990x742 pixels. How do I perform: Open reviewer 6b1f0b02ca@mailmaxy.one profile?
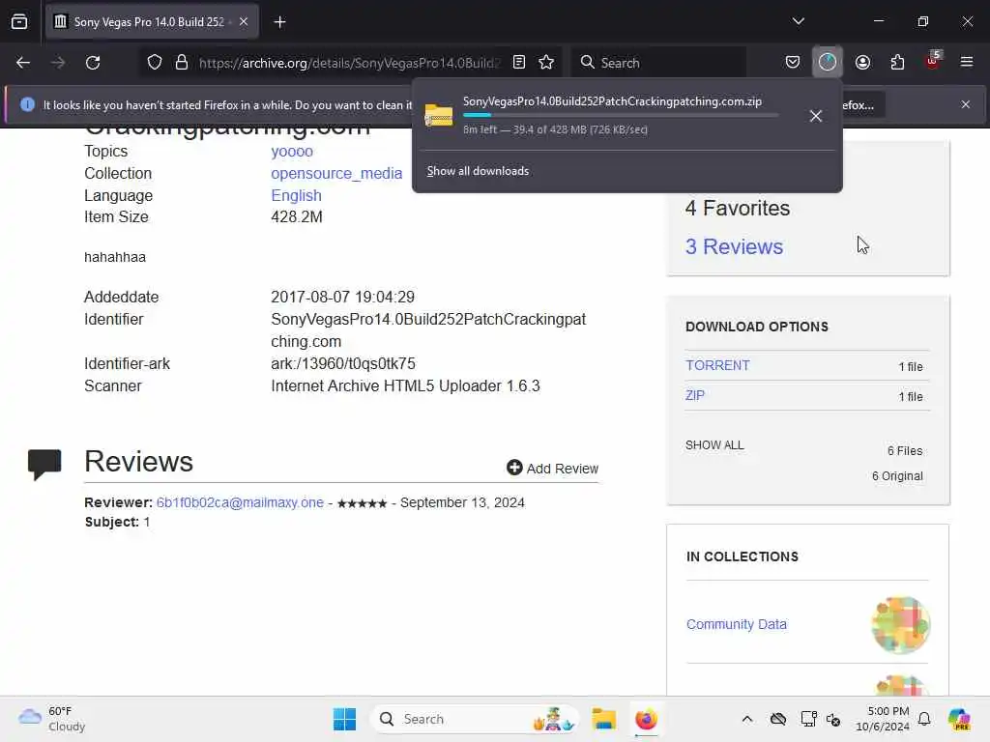tap(240, 502)
